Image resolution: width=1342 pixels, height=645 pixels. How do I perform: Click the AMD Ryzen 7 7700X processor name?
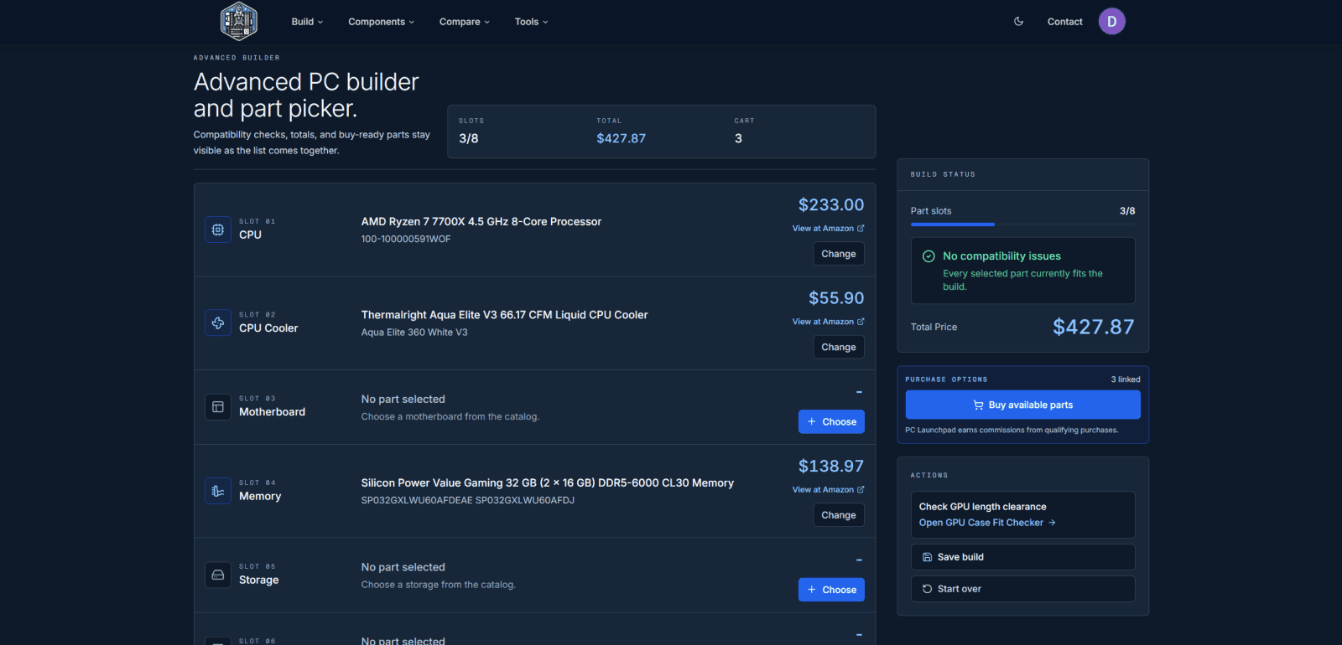[481, 222]
